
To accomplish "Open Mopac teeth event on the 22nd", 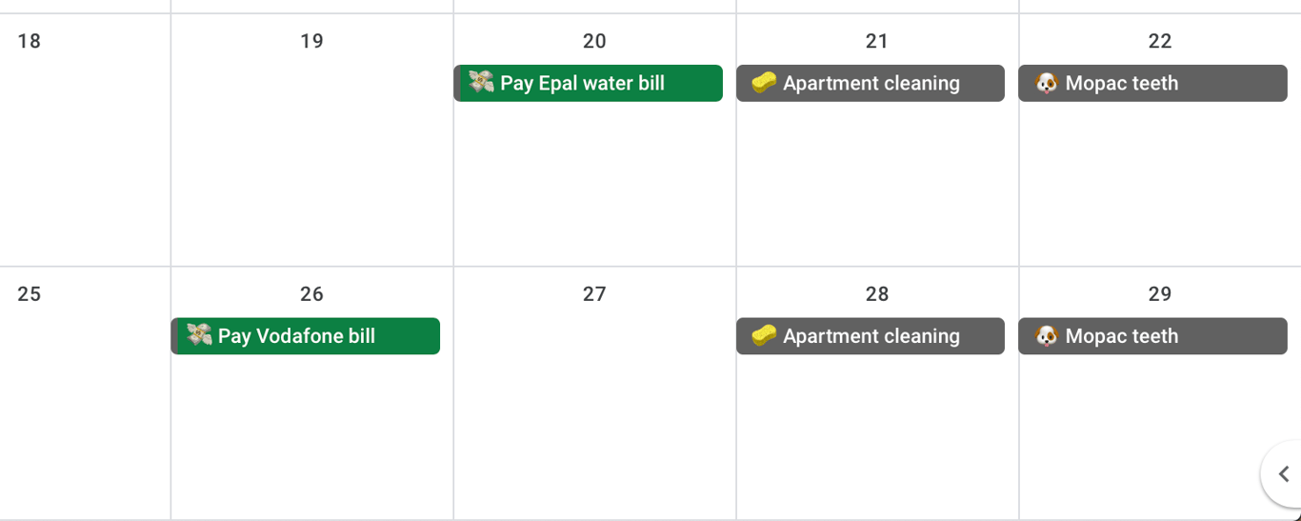I will click(1152, 83).
